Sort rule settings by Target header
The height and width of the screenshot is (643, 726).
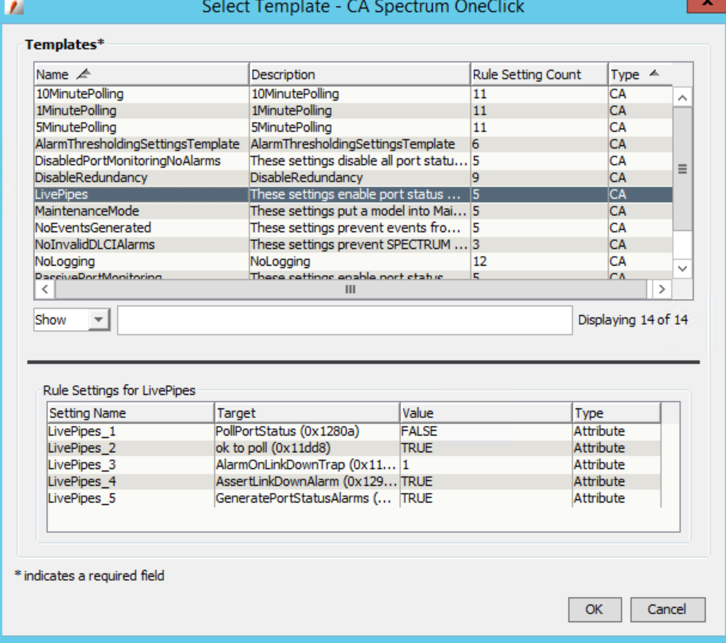pos(307,413)
